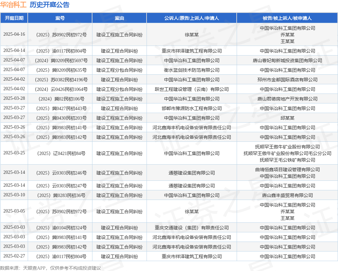Select the 开庭日期 column header
The width and height of the screenshot is (338, 271).
coord(14,18)
